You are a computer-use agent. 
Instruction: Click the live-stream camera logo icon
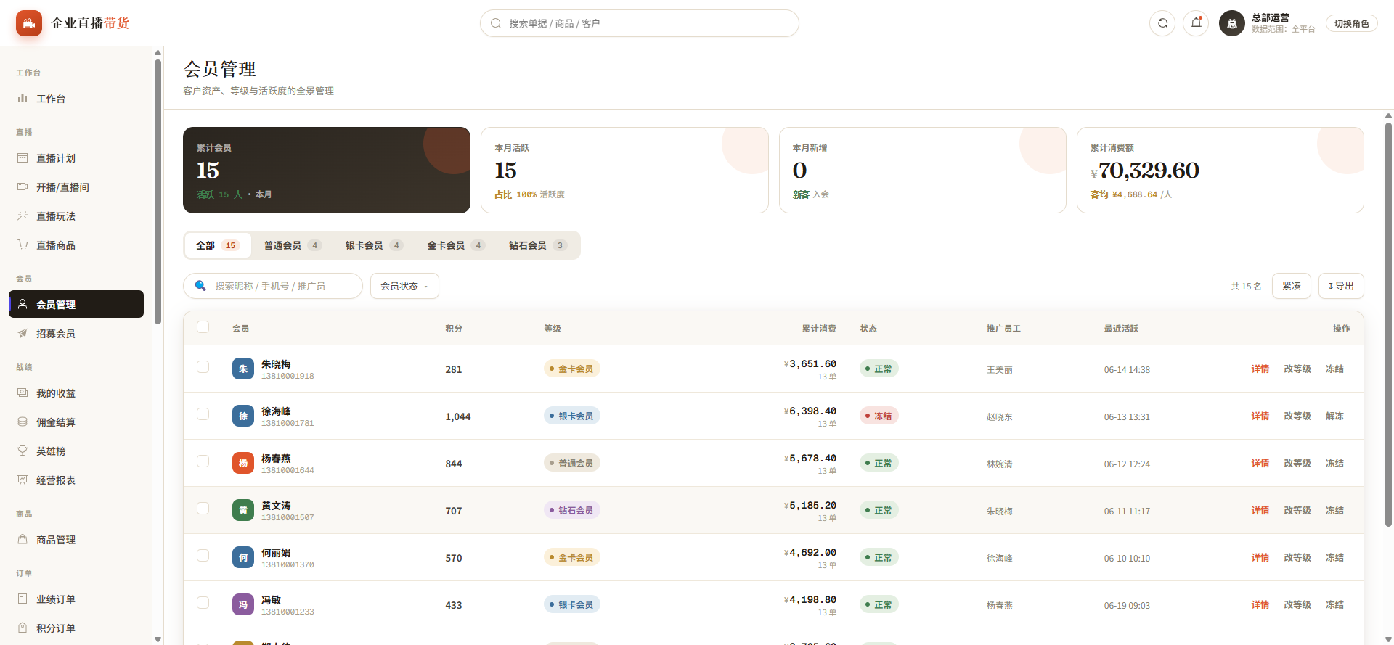29,23
